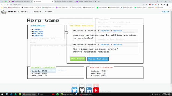
Task: Open the tab search dropdown arrow
Action: coord(157,1)
